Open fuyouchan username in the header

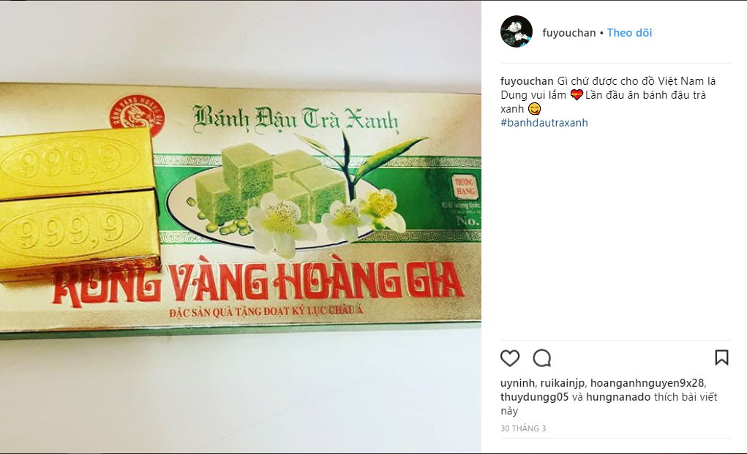[568, 33]
